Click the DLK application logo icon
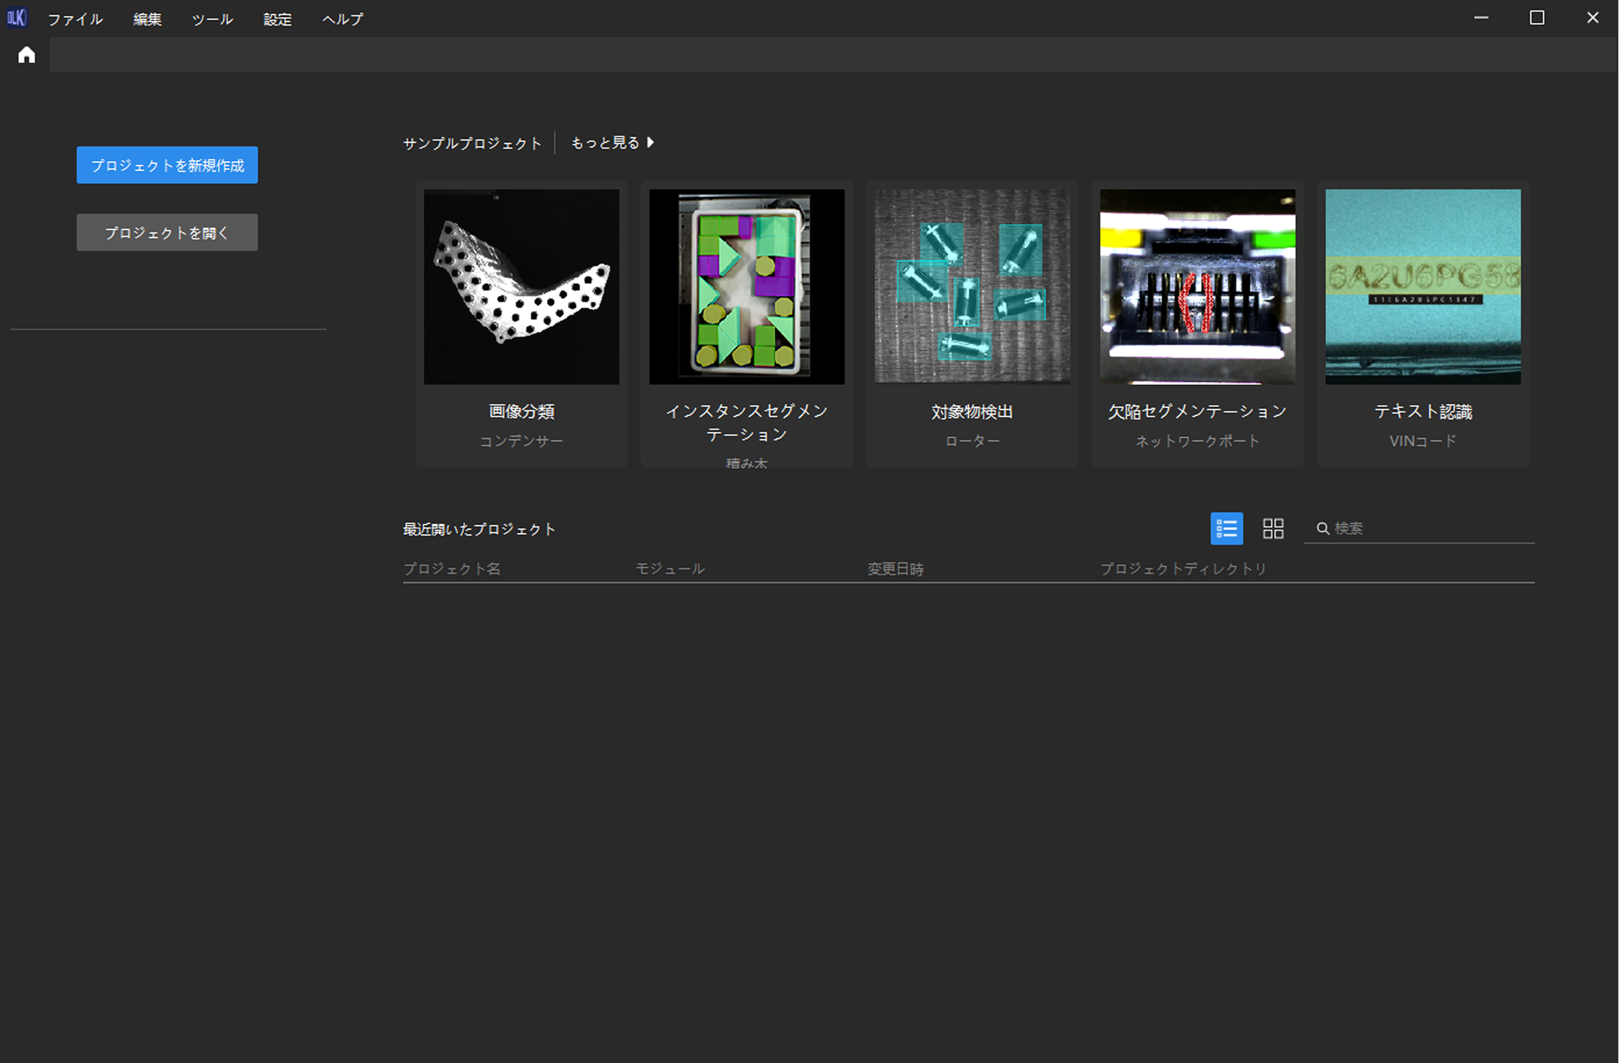The width and height of the screenshot is (1619, 1063). (x=16, y=18)
